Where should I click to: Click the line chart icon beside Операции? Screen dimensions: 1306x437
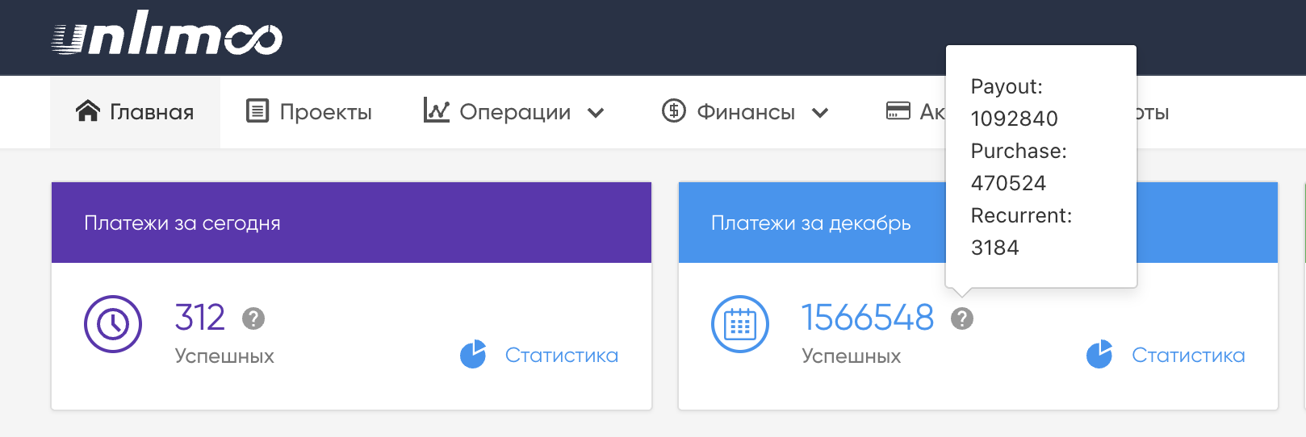(x=436, y=110)
